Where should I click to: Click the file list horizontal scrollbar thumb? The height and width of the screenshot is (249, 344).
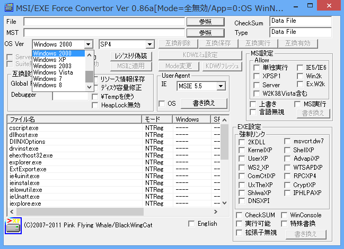point(80,212)
